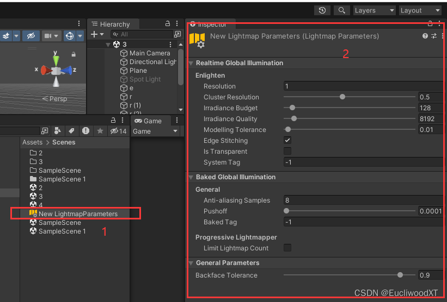Toggle hidden packages count 14

[x=118, y=131]
